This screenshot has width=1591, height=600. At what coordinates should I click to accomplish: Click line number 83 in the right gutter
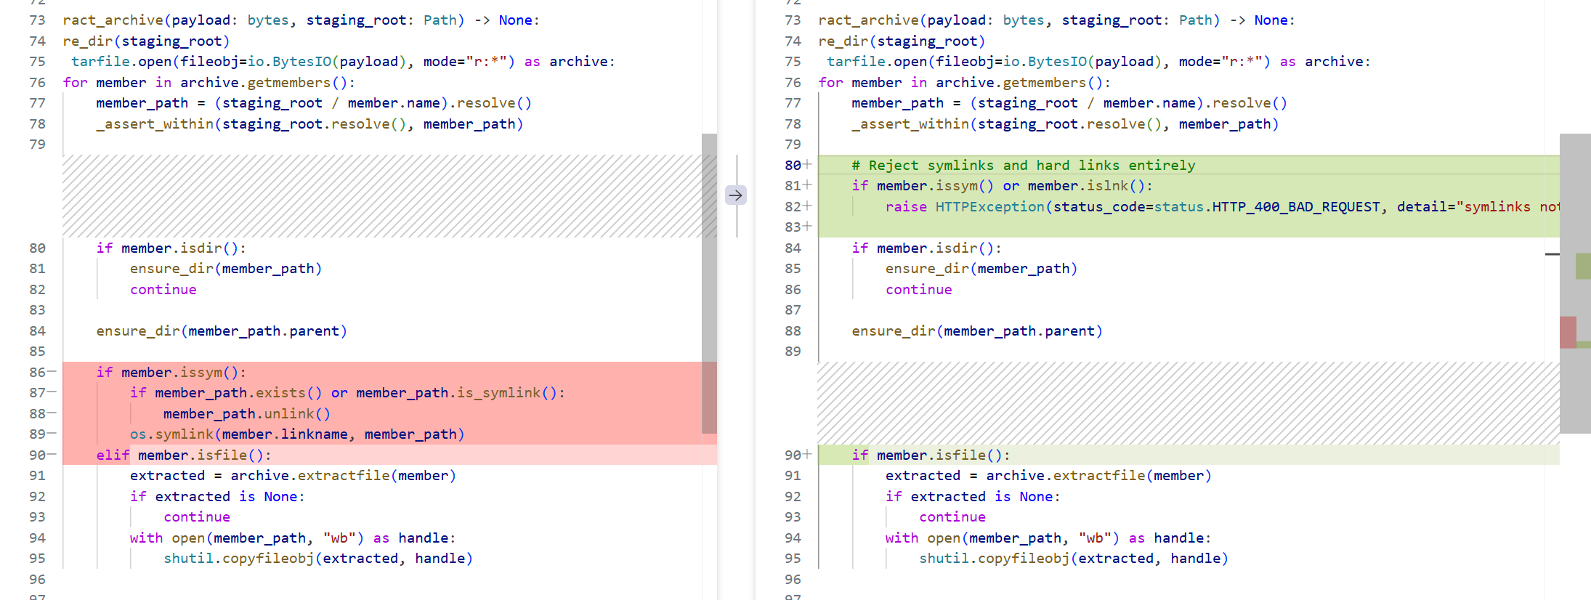pos(793,227)
